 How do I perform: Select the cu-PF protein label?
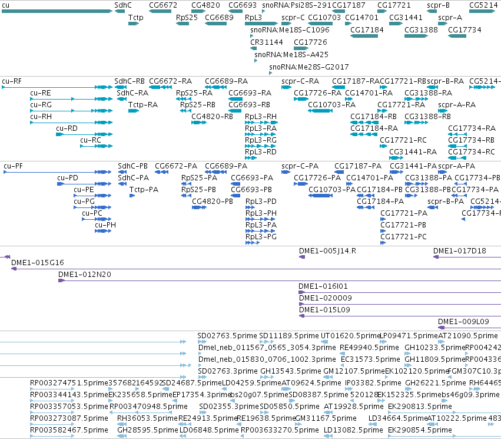[x=14, y=166]
